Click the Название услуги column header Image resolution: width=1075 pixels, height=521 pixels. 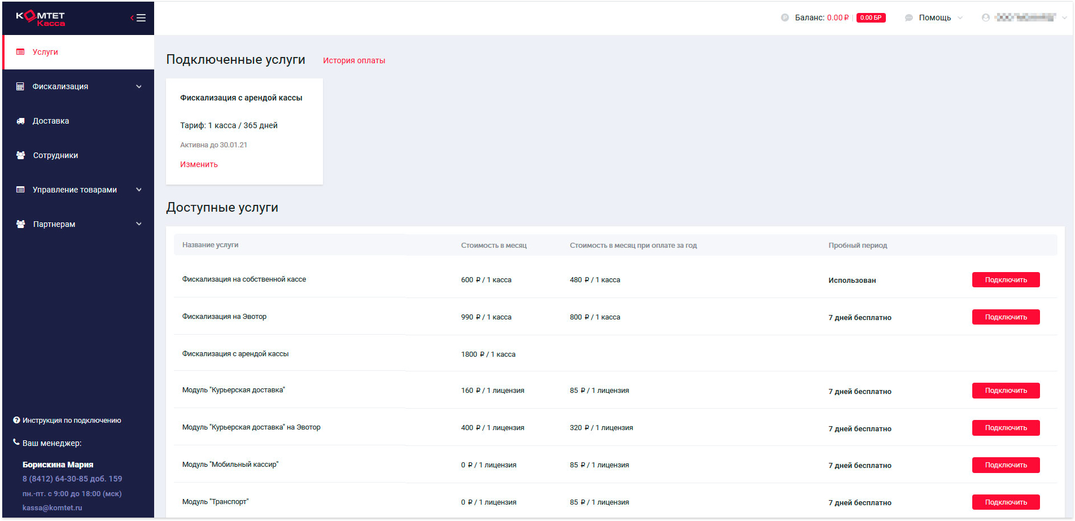(210, 245)
